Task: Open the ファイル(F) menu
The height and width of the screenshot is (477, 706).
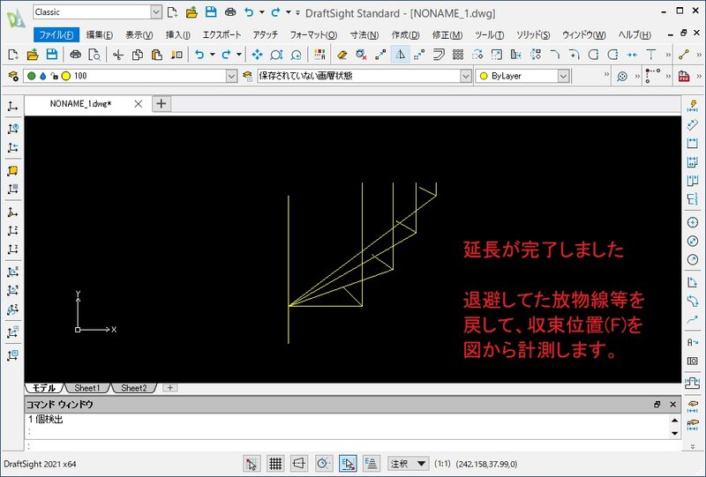Action: tap(56, 35)
